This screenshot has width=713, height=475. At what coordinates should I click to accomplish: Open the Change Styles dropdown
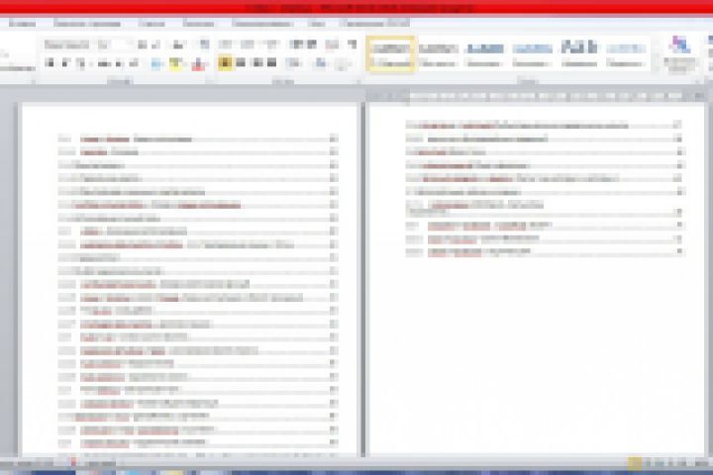click(x=679, y=54)
